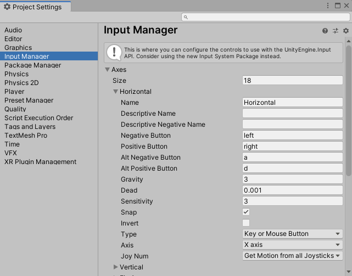Click the search magnifier icon

[186, 17]
